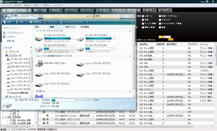Click ヘルプ button in mAgic guide
Screen dimensions: 217x131
[x=165, y=10]
